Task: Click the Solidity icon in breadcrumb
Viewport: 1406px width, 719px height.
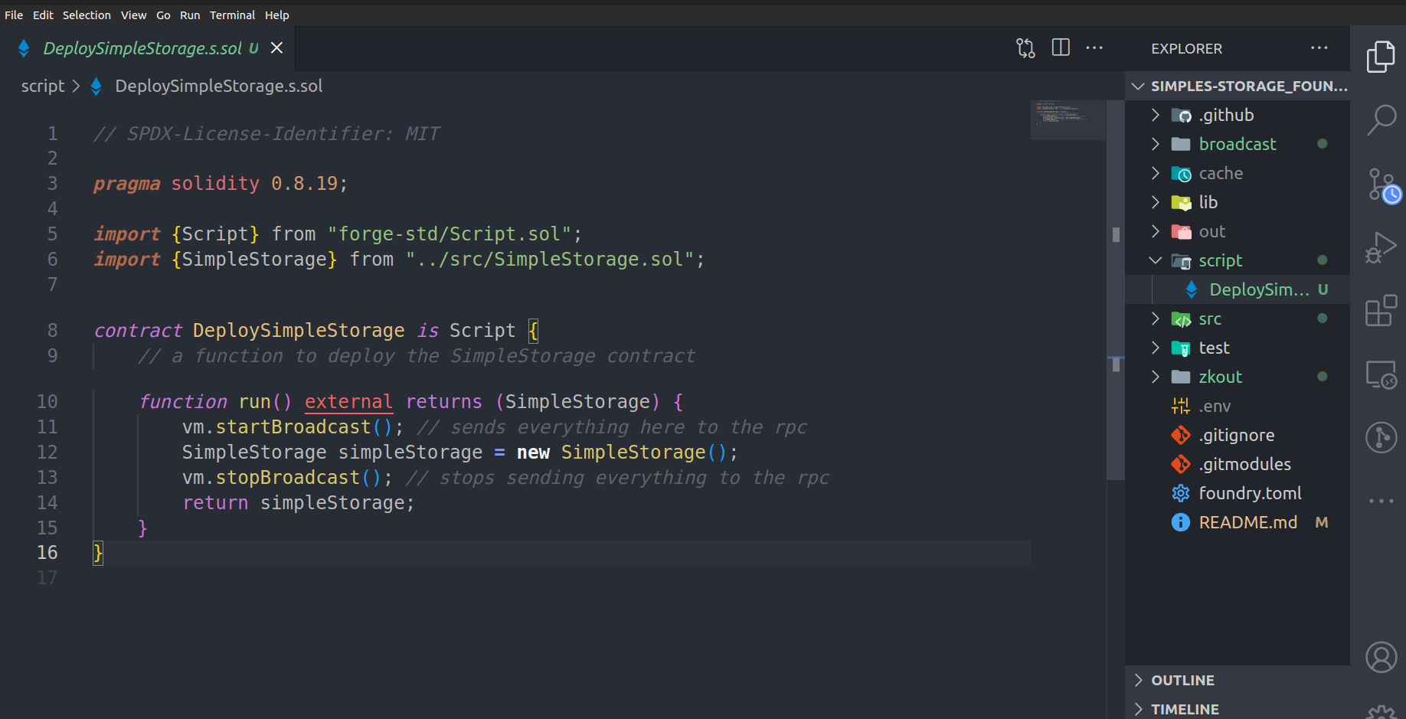Action: point(96,87)
